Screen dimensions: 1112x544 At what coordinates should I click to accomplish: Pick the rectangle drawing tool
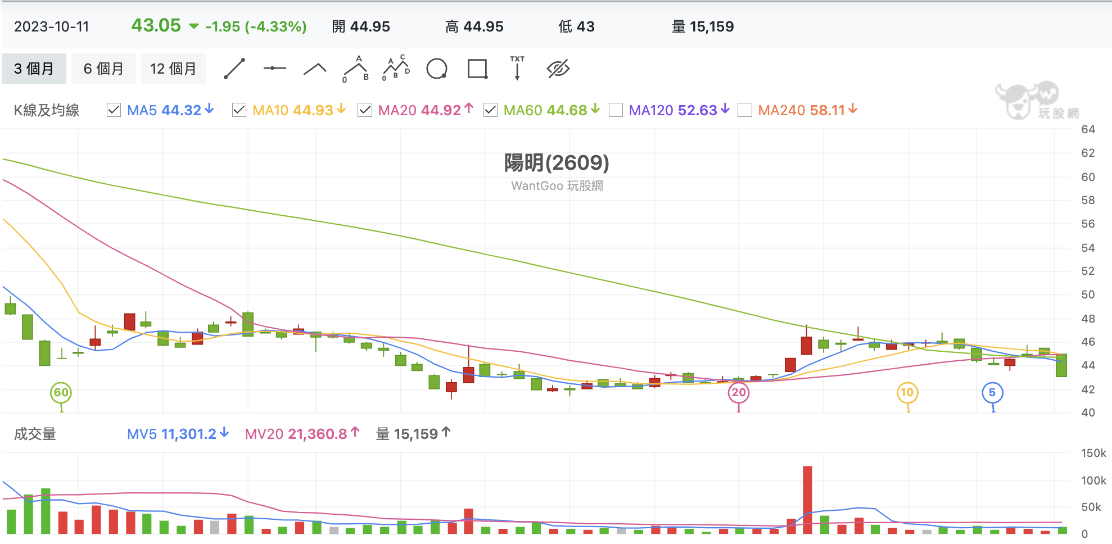pyautogui.click(x=477, y=69)
